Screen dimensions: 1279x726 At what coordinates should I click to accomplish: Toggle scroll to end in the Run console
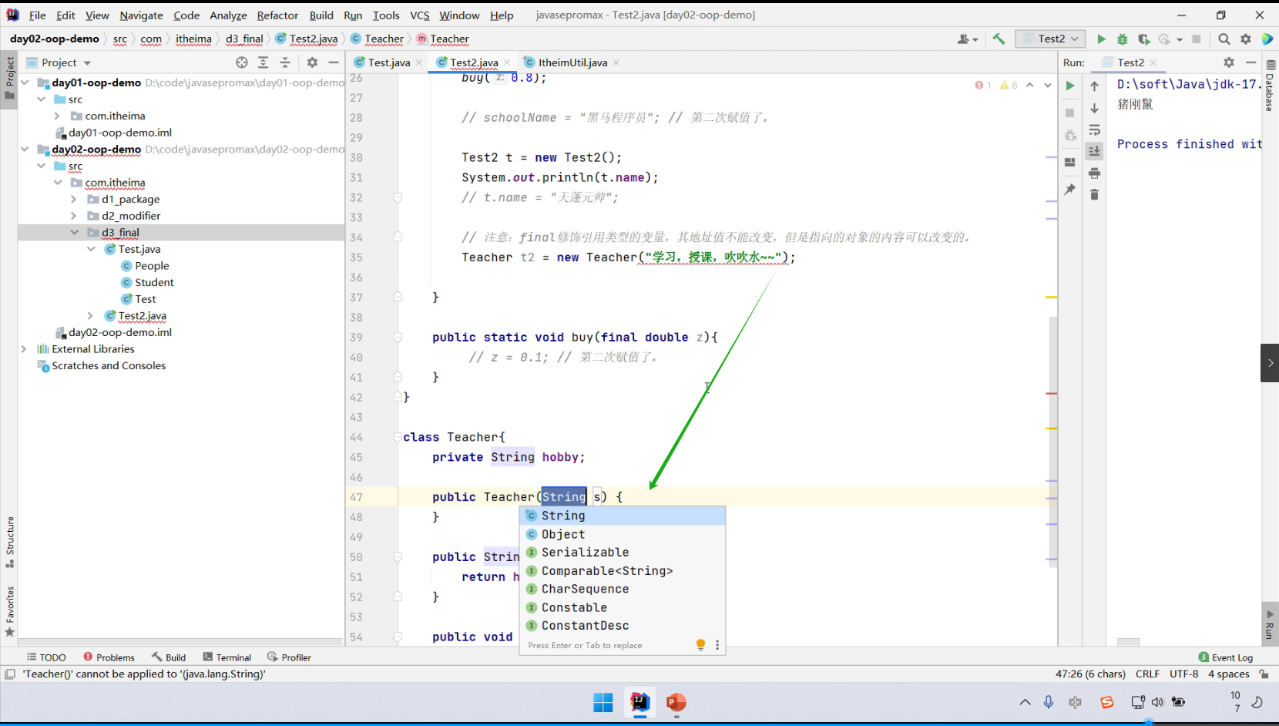(x=1094, y=152)
